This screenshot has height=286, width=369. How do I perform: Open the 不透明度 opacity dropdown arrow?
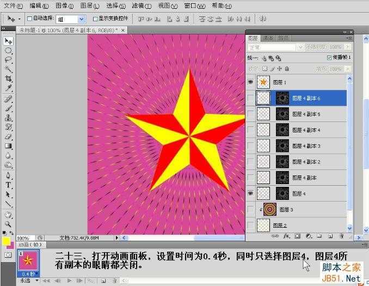coord(348,47)
